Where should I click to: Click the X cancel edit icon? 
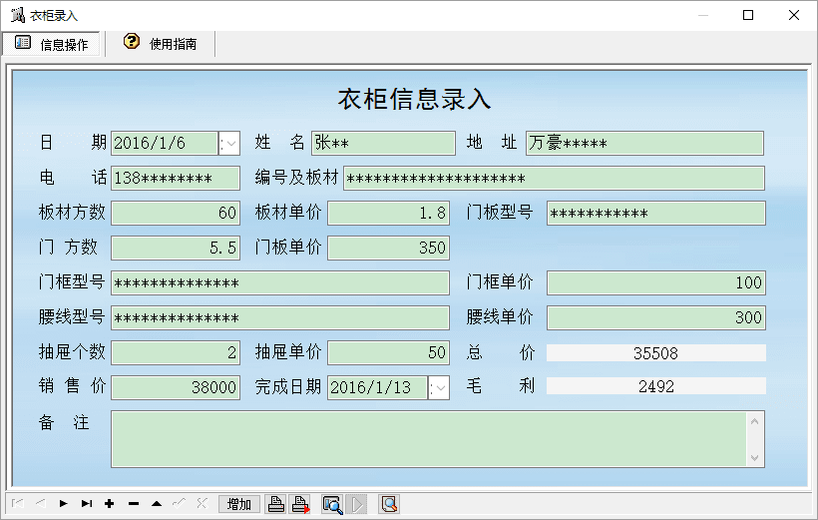(x=202, y=504)
